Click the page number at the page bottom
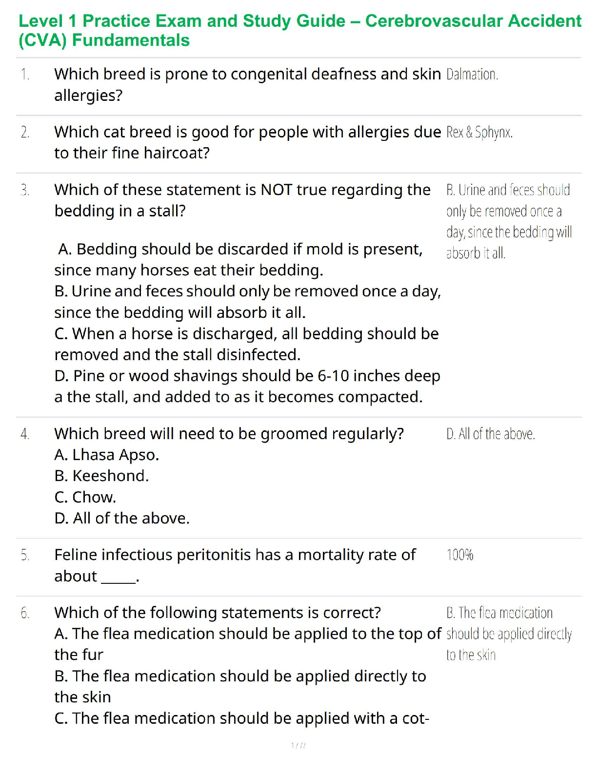Image resolution: width=597 pixels, height=772 pixels. (x=298, y=745)
